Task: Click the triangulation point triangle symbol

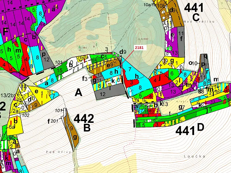Action: click(139, 39)
